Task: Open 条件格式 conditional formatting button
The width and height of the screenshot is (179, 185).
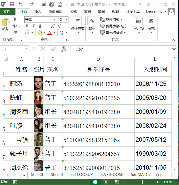Action: tap(112, 19)
